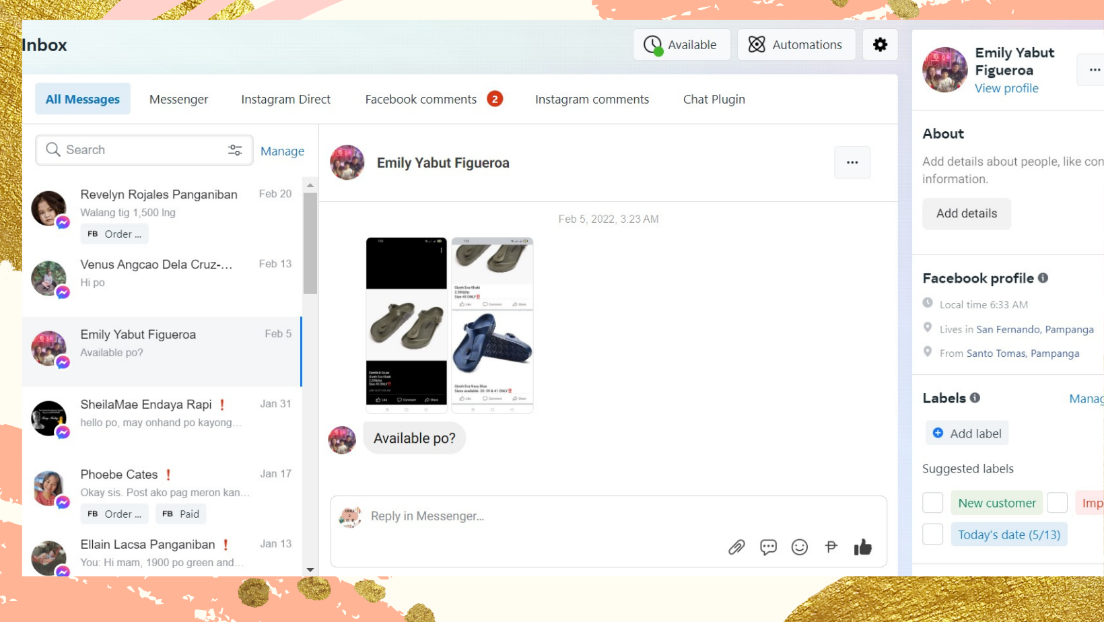Screen dimensions: 1104x622
Task: Click the Reply in Messenger field
Action: coord(539,516)
